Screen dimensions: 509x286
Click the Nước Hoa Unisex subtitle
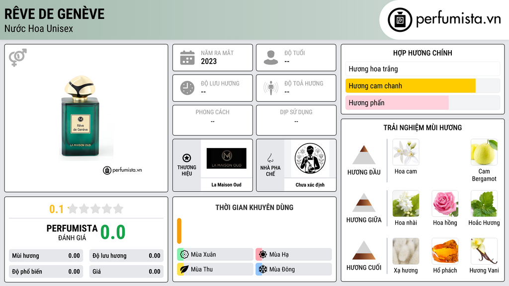[39, 28]
